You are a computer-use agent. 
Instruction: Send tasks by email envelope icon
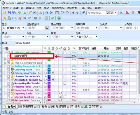coord(14,18)
